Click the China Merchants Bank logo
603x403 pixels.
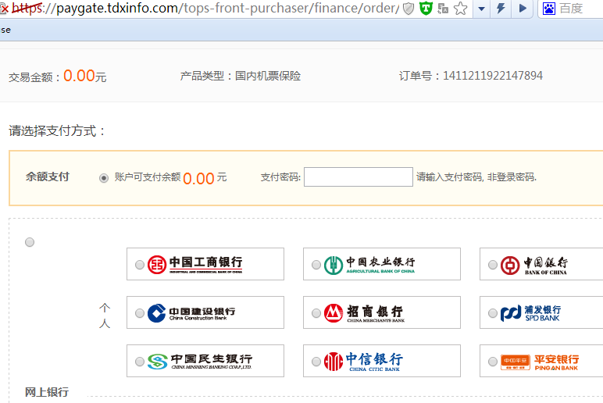pos(364,313)
